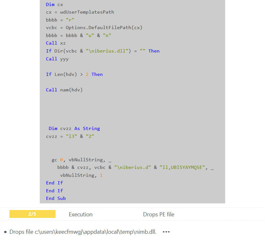Viewport: 265px width, 241px height.
Task: Click the line 'cx = wdUserTemplatesPath'
Action: pos(80,12)
